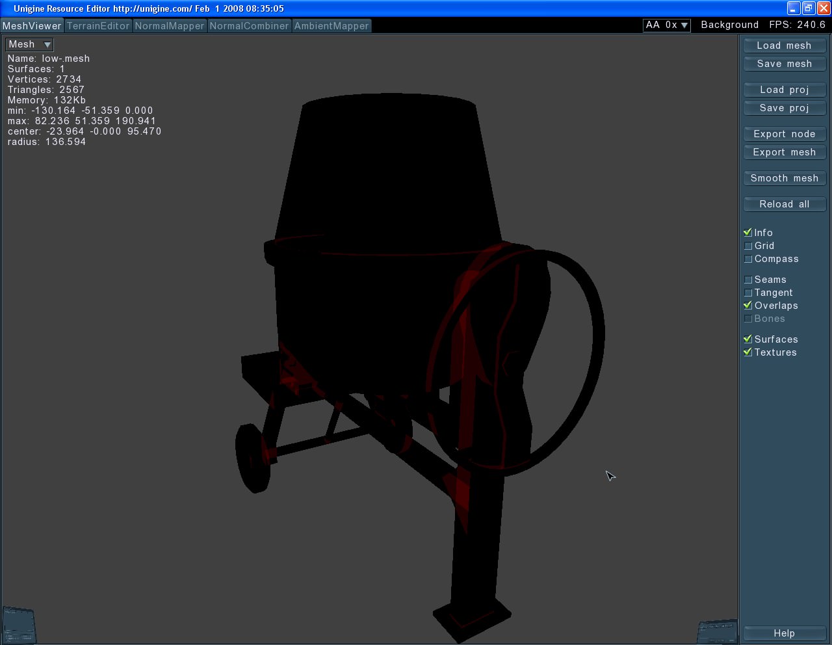Open the Mesh dropdown menu
The width and height of the screenshot is (832, 645).
click(x=29, y=44)
